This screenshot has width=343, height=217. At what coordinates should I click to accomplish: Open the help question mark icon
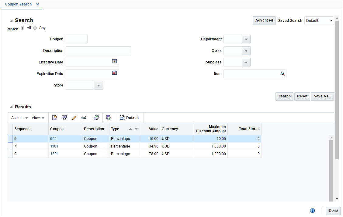tap(312, 210)
